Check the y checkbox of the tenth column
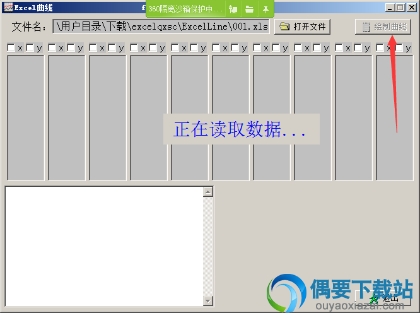The height and width of the screenshot is (313, 420). pos(399,48)
